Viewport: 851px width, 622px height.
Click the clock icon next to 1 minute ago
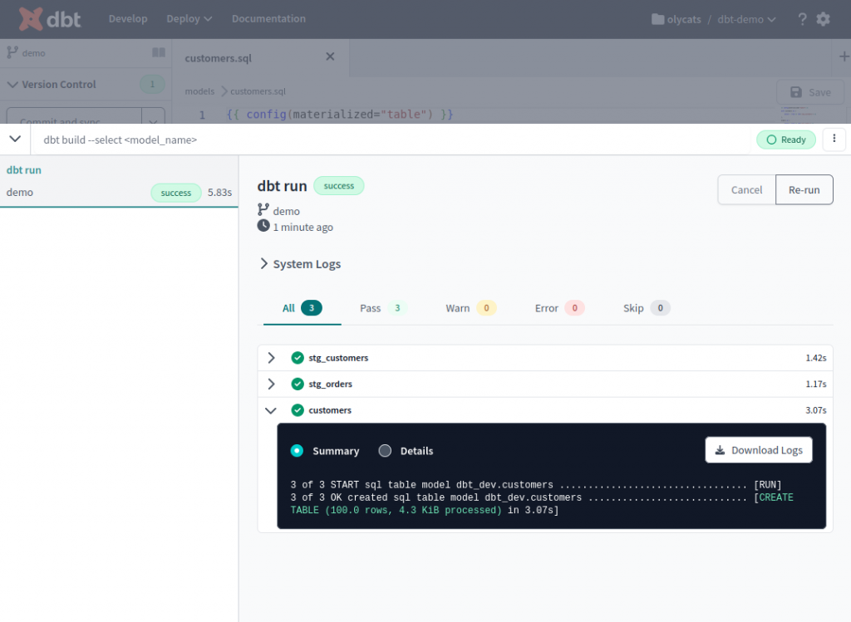(263, 226)
